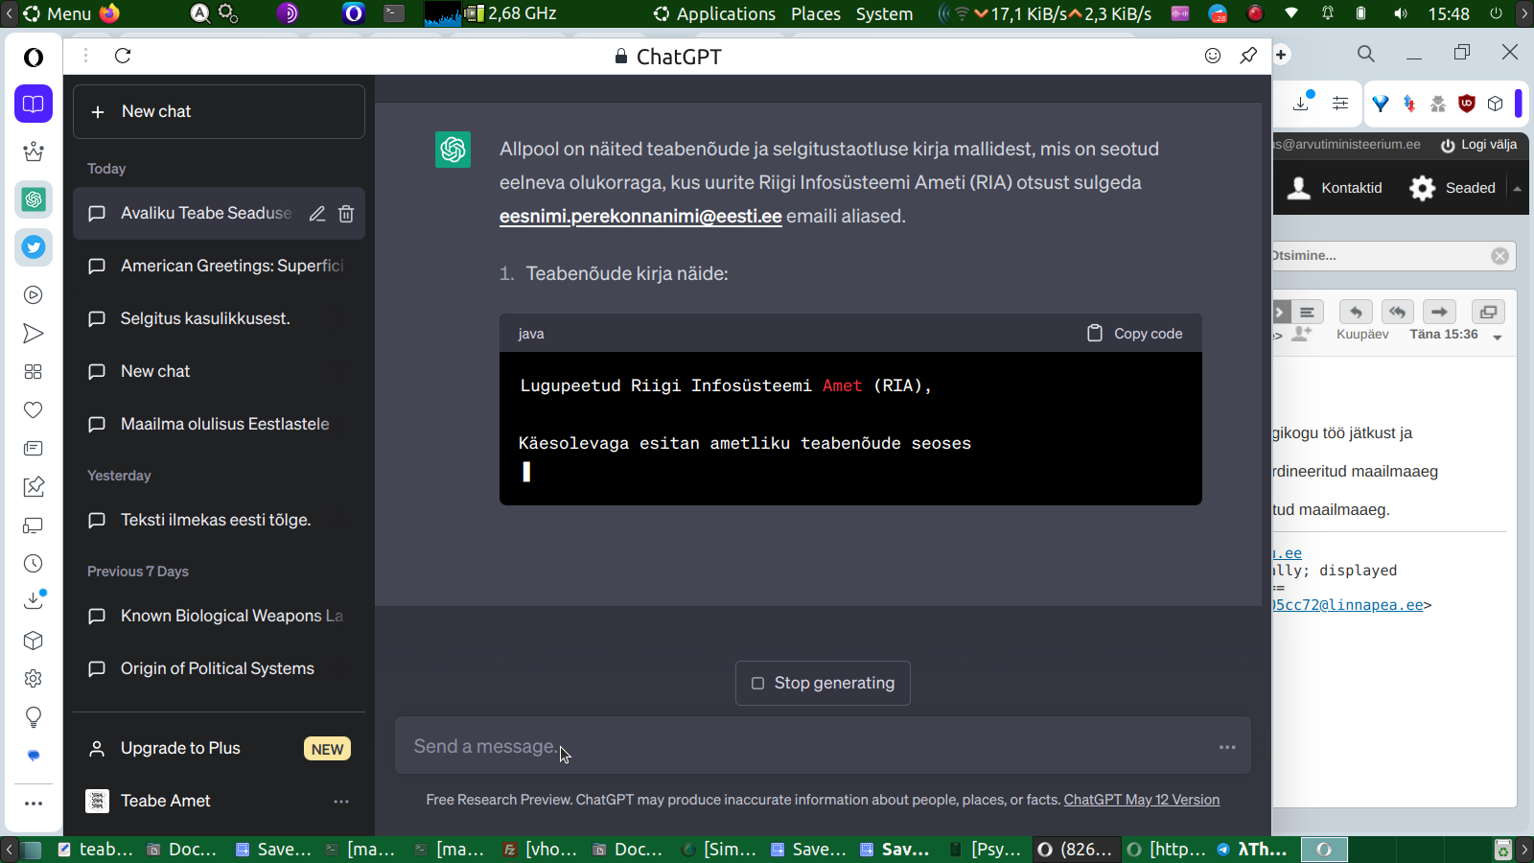Image resolution: width=1534 pixels, height=863 pixels.
Task: Open chat Known Biological Weapons
Action: click(x=219, y=617)
